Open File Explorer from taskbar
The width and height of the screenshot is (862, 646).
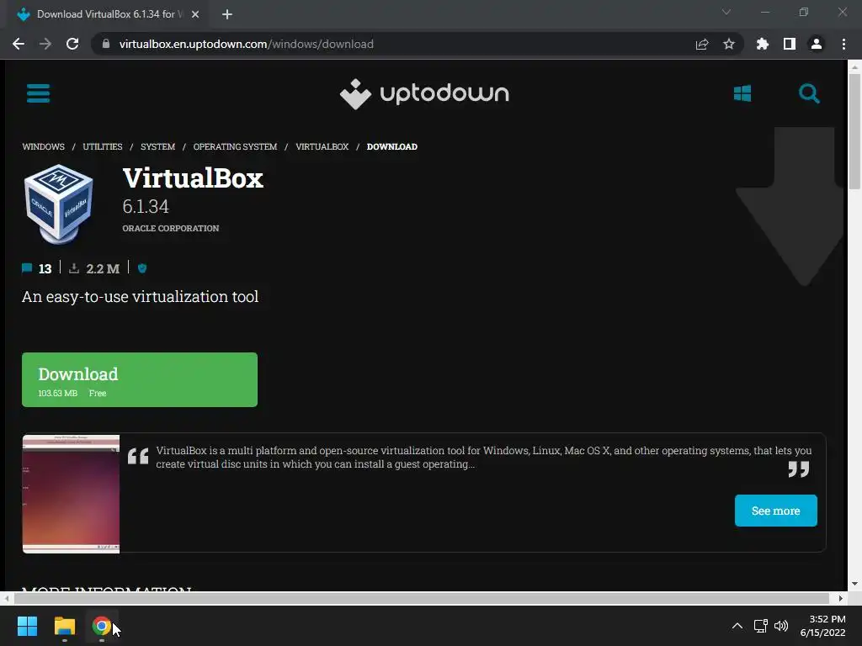pos(64,626)
